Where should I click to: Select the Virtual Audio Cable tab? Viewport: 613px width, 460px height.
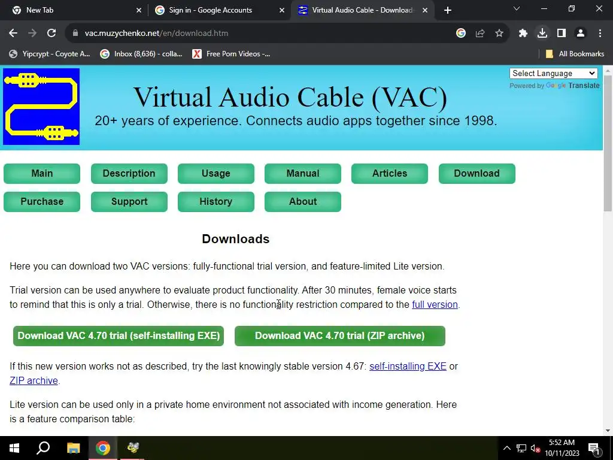[362, 10]
